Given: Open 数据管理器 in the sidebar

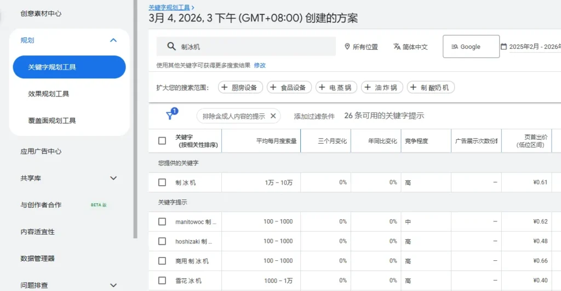Looking at the screenshot, I should pyautogui.click(x=38, y=259).
